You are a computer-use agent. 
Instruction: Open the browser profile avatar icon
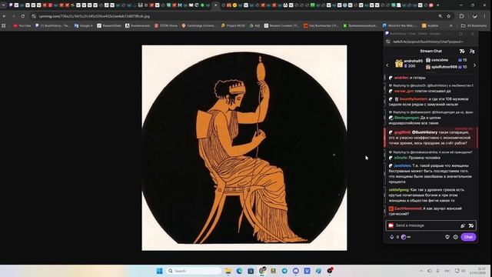[x=475, y=16]
